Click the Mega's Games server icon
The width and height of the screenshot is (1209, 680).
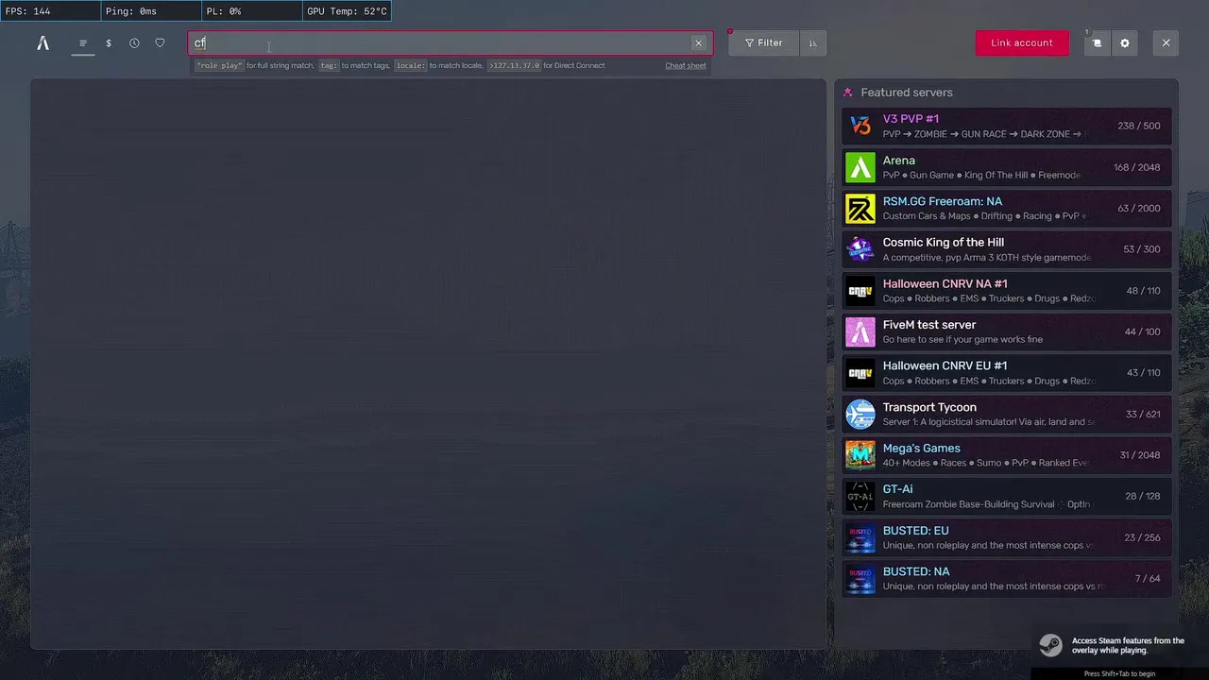pyautogui.click(x=860, y=454)
